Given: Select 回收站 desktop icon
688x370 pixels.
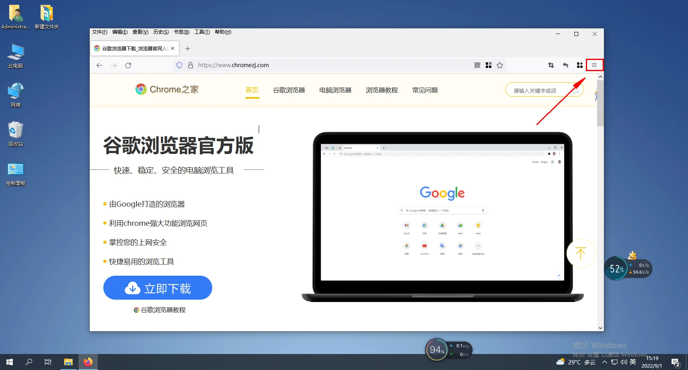Looking at the screenshot, I should 16,134.
